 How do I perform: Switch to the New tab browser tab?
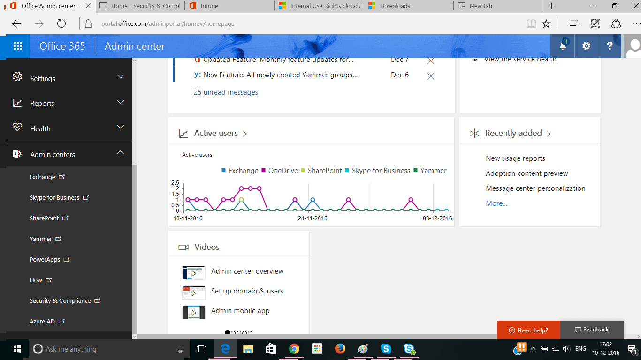coord(499,6)
